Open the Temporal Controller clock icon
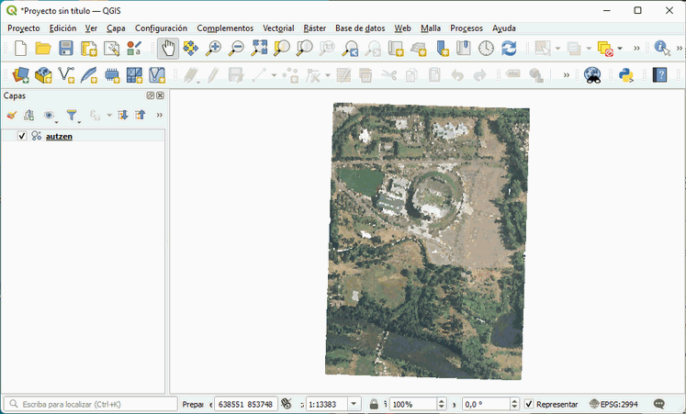 coord(486,48)
